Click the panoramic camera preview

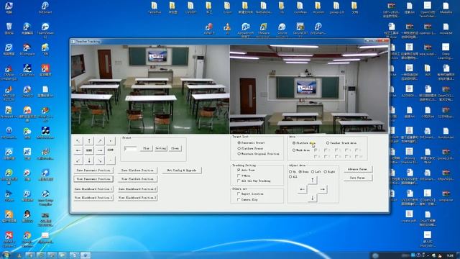pos(150,89)
